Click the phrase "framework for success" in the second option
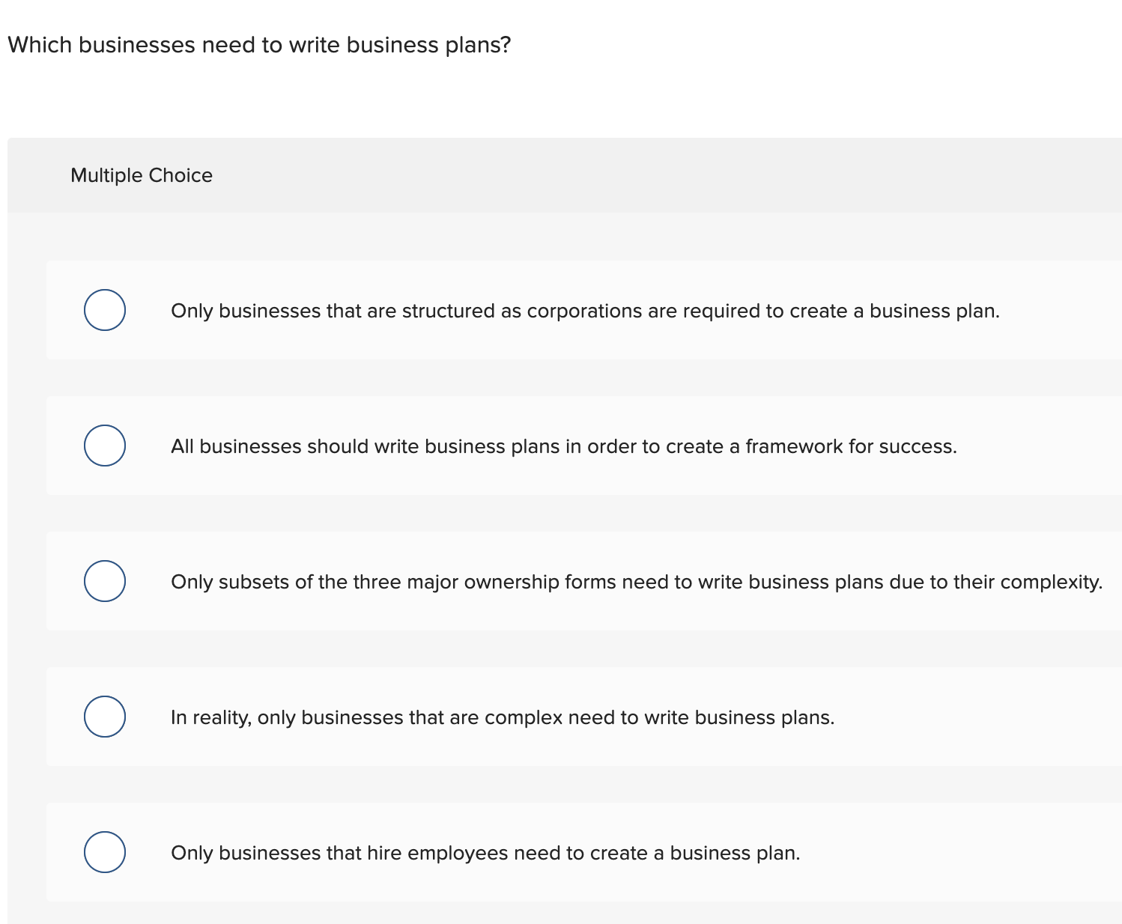1122x924 pixels. (850, 446)
